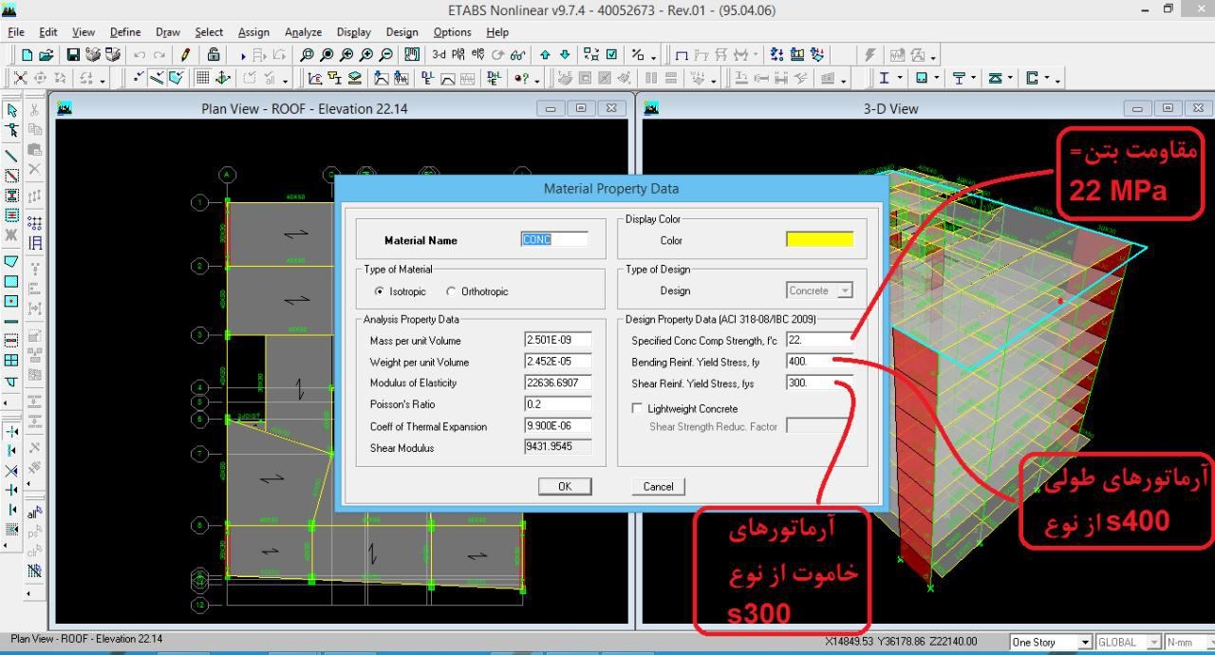The height and width of the screenshot is (655, 1215).
Task: Click the Specified Conc Comp Strength f'c field
Action: [x=819, y=340]
